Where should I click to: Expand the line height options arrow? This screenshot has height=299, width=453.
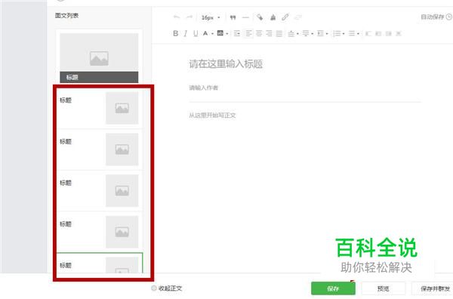327,34
